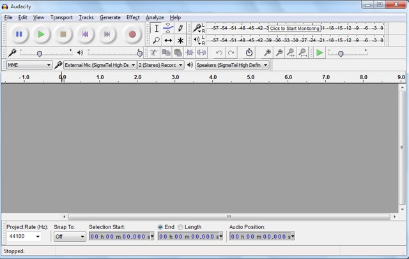Open the Tracks menu

86,17
